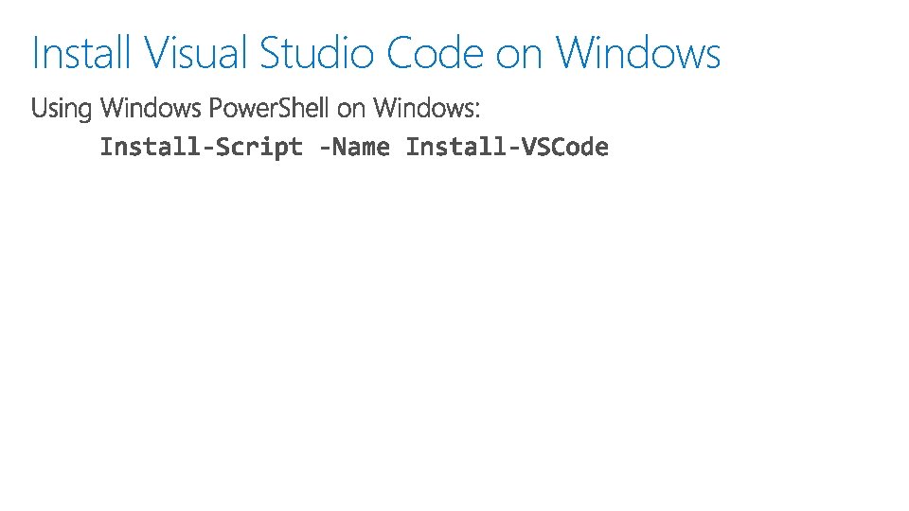Click the word "Visual" in the title
The height and width of the screenshot is (511, 909).
[x=195, y=53]
